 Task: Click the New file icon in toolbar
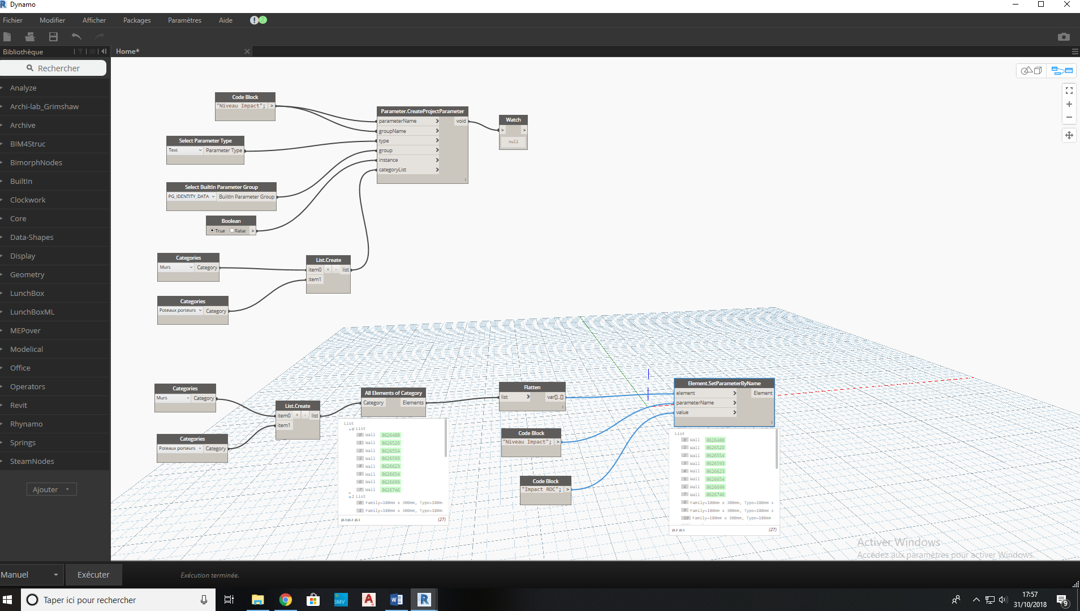7,37
